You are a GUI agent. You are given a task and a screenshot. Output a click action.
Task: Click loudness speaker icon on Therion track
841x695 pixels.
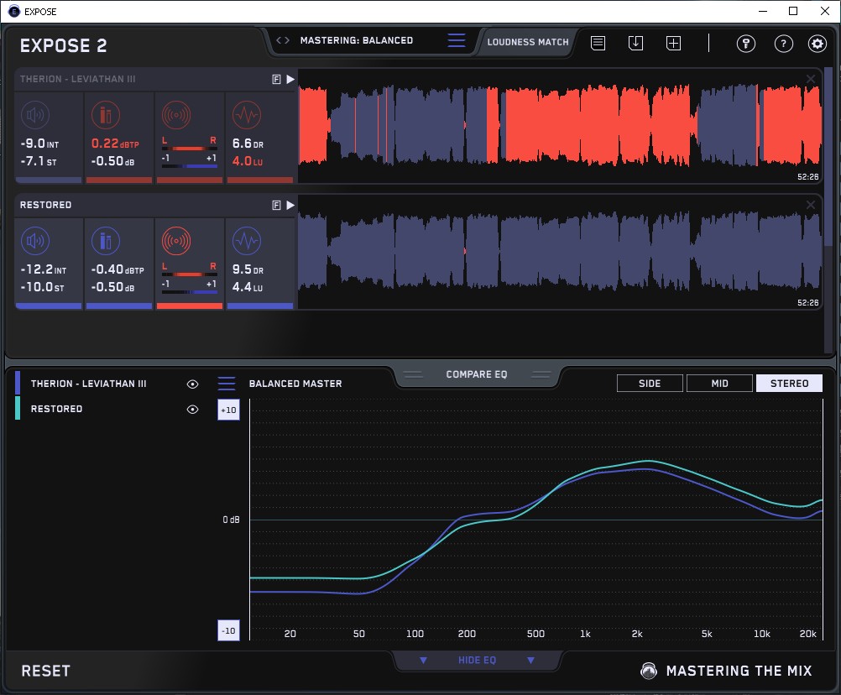pos(34,115)
